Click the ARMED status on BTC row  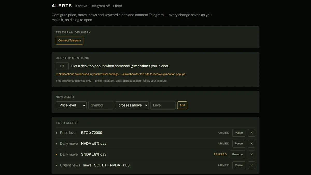pos(223,133)
